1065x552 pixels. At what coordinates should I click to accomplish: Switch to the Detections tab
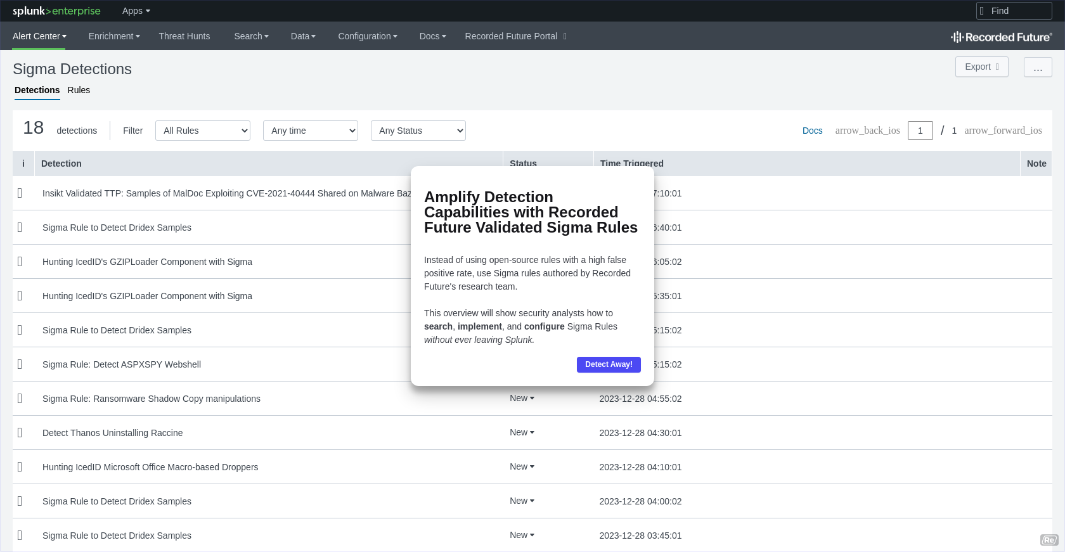coord(37,90)
